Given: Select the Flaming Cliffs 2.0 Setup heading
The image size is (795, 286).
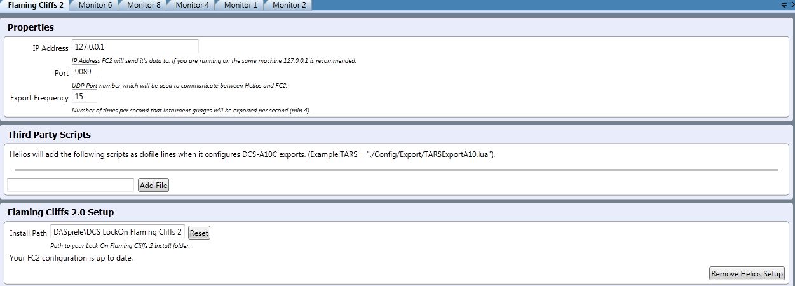Looking at the screenshot, I should coord(60,212).
